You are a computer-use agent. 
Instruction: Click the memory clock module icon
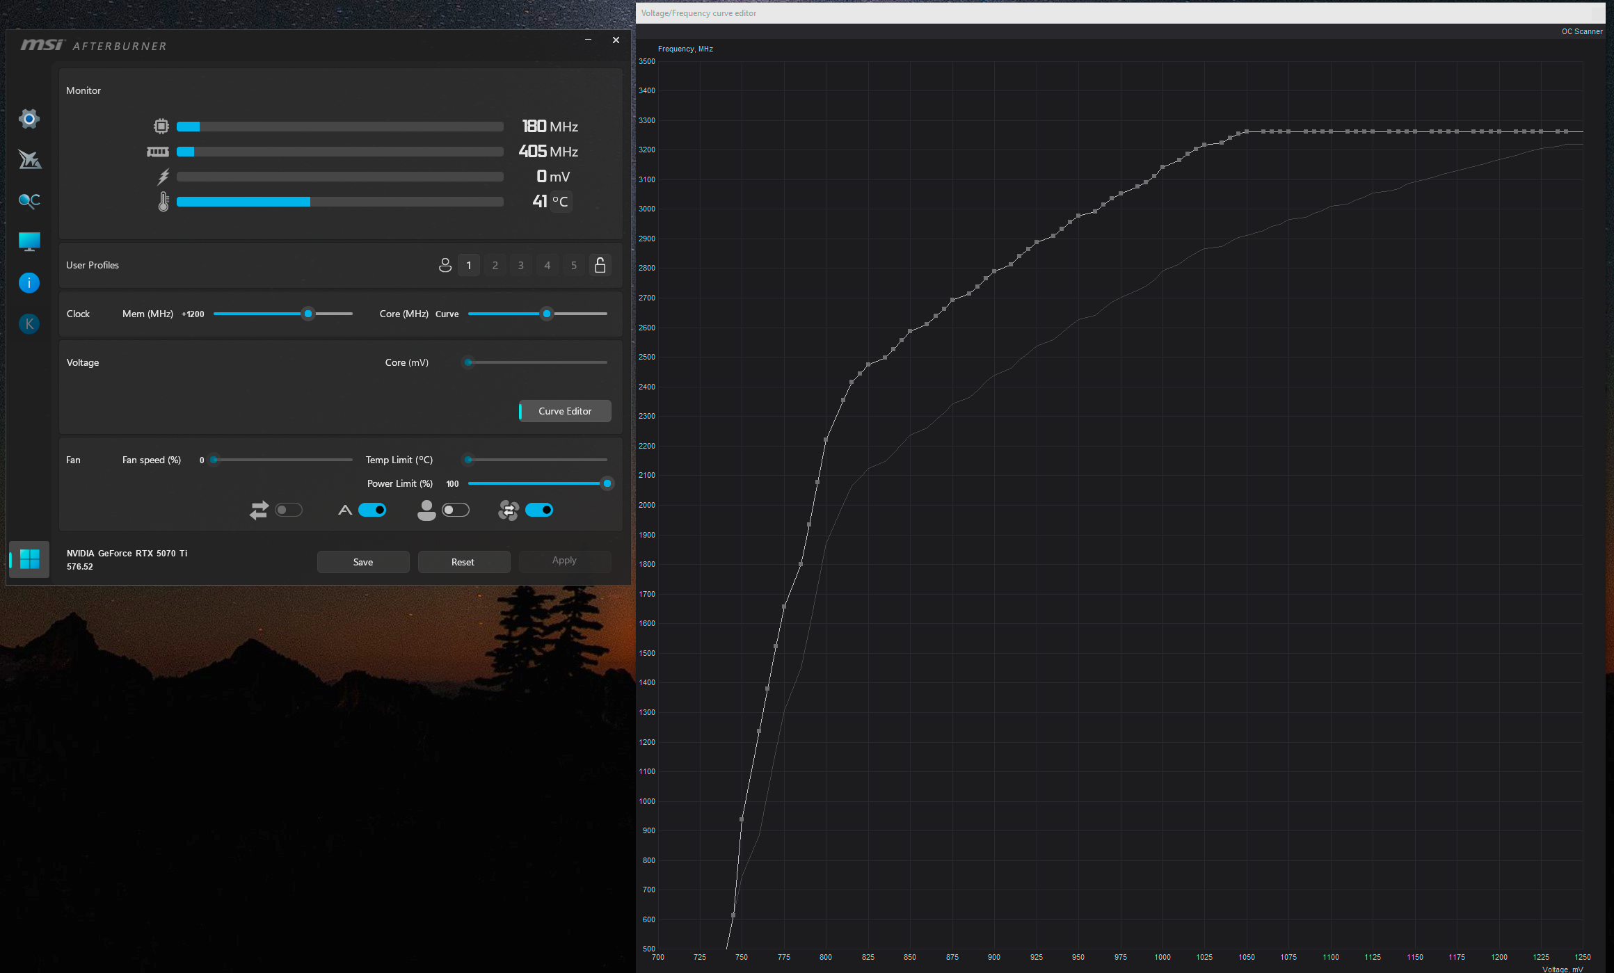(x=158, y=152)
